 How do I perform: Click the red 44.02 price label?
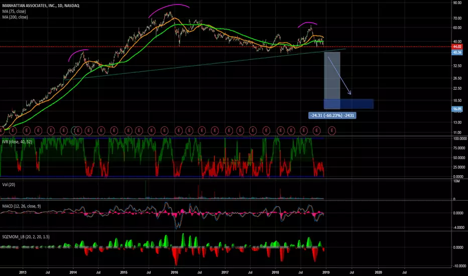(457, 47)
